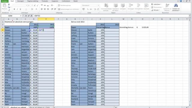Toggle align text right

click(48, 9)
